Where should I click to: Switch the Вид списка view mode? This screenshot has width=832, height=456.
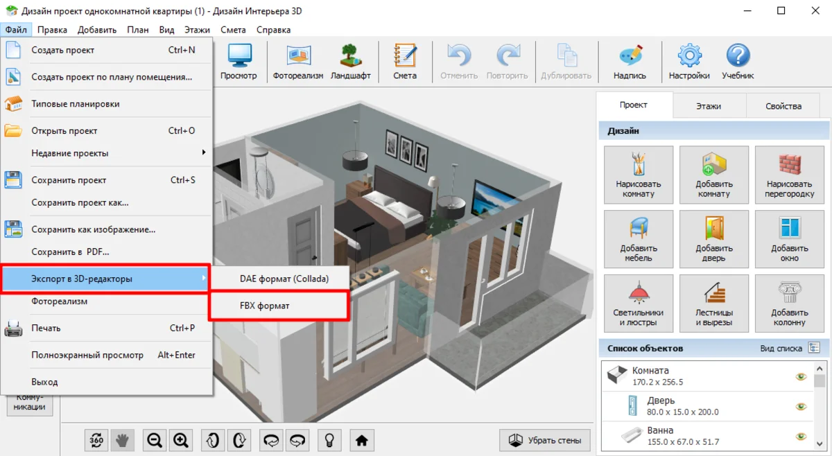click(x=814, y=348)
